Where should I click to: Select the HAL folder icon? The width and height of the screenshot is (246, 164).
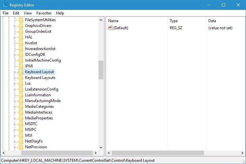coord(21,37)
